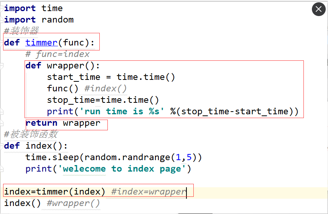Click the '# func=index' comment
Viewport: 328px width, 214px height.
(58, 54)
